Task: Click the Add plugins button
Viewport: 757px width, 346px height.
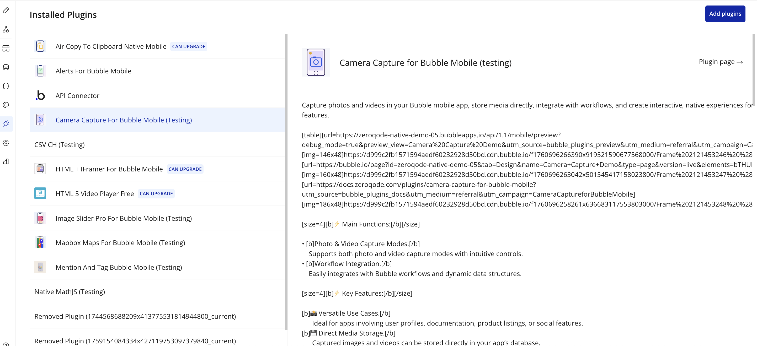Action: click(725, 14)
